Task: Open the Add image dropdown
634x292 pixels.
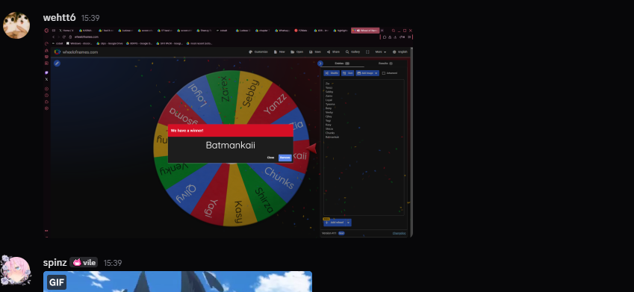Action: (367, 73)
